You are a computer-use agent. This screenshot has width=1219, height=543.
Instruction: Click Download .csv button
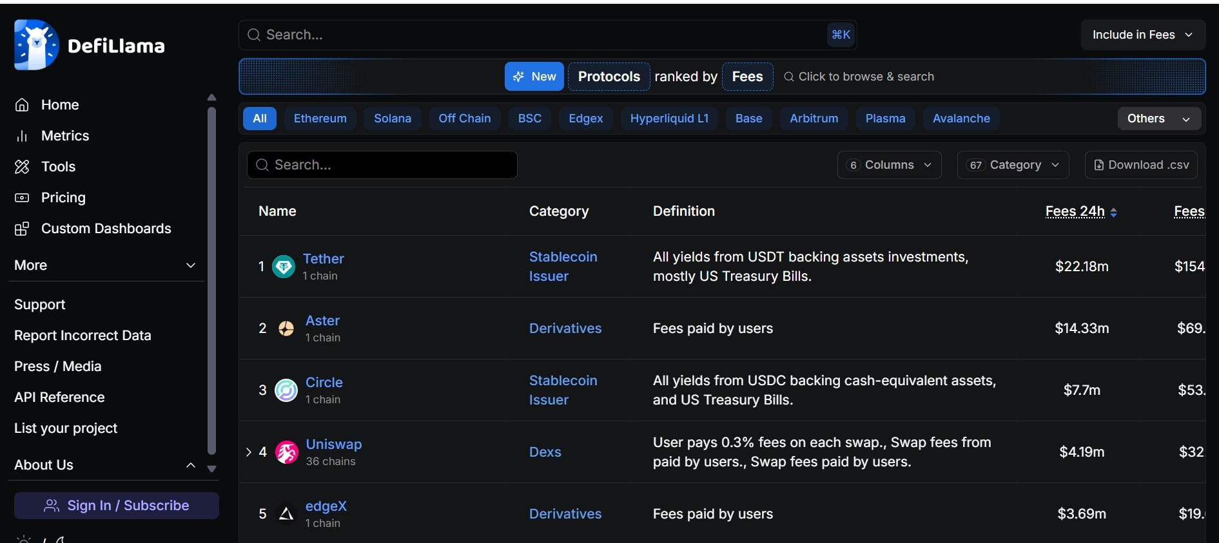[1142, 165]
